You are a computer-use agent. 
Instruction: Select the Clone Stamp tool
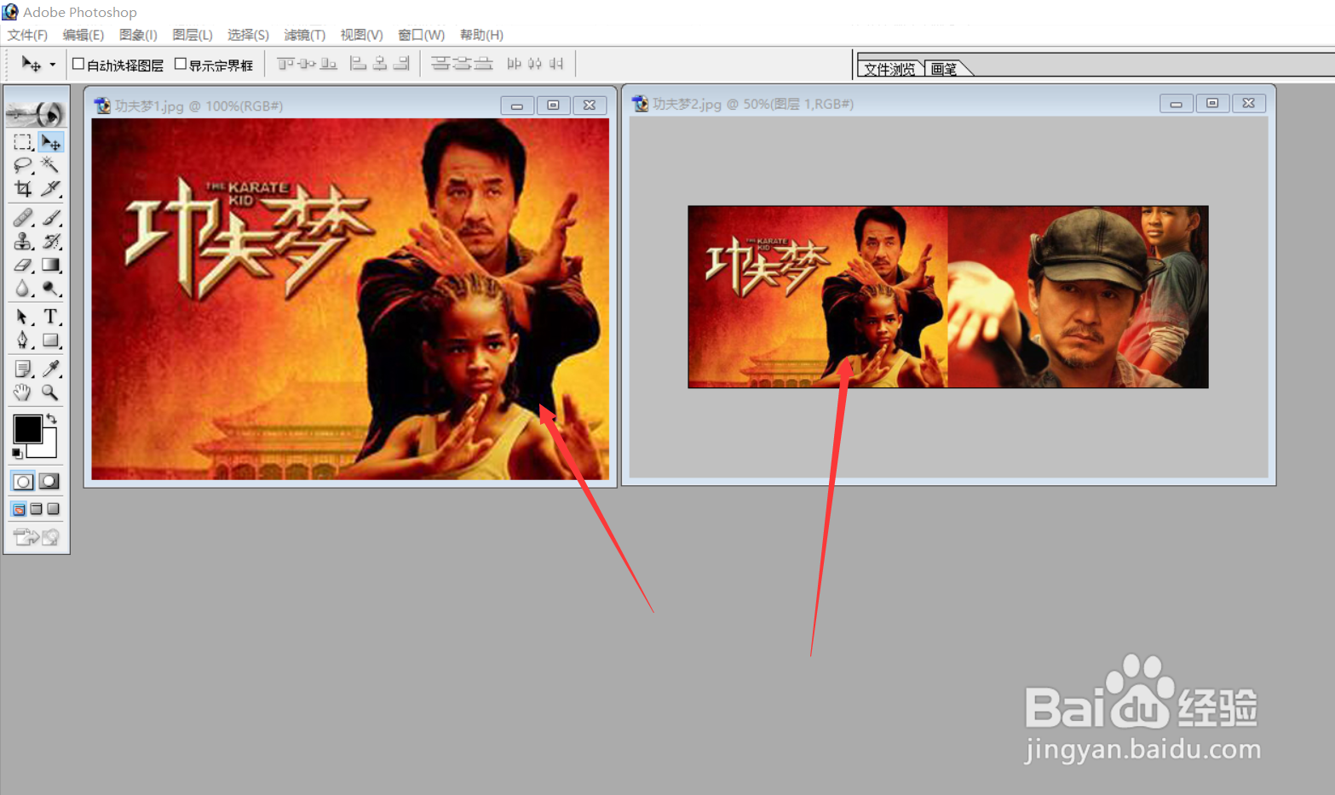click(x=23, y=242)
